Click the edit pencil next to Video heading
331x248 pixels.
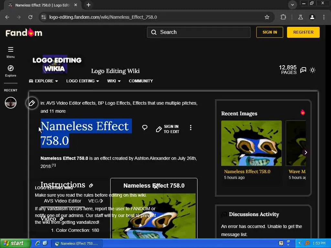coord(61,219)
